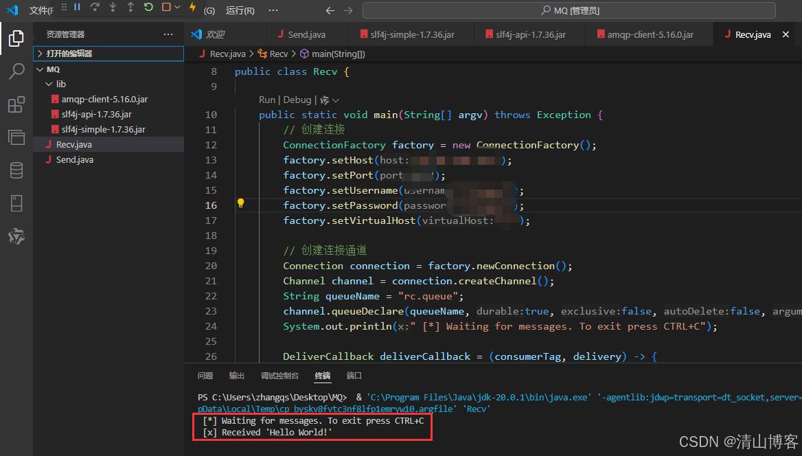Open the dropdown arrow beside the stop button

click(177, 8)
